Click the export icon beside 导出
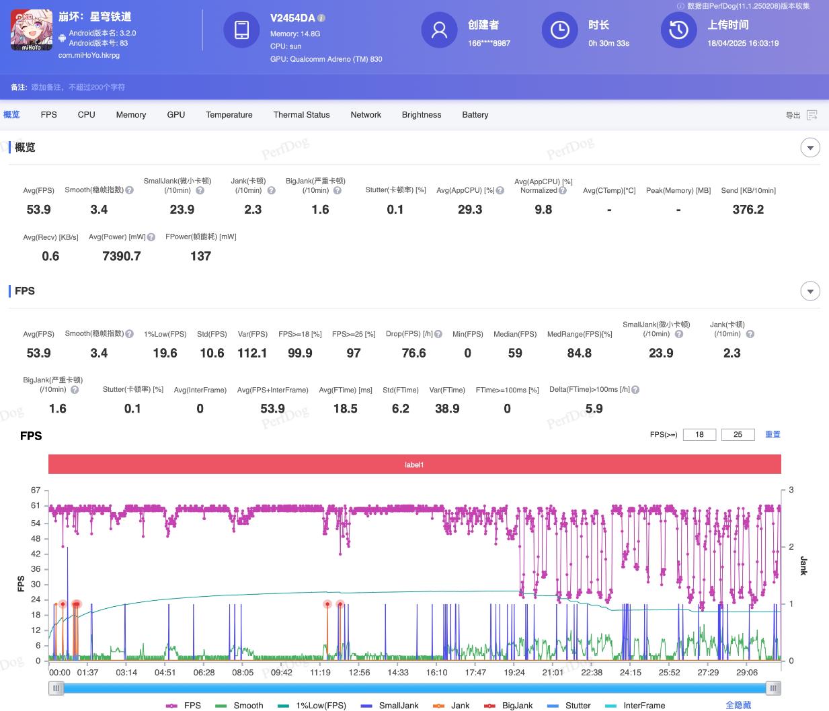 click(x=812, y=115)
